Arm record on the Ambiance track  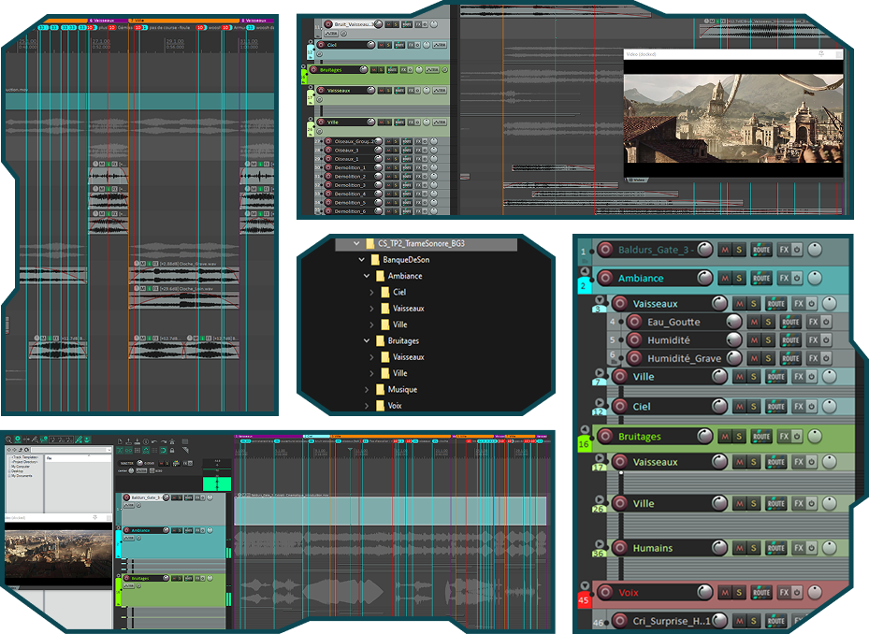(605, 278)
